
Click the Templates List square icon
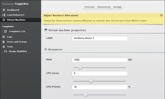click(x=5, y=31)
